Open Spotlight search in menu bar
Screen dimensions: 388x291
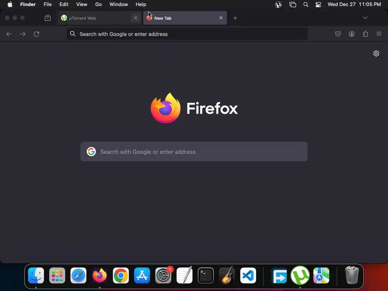306,5
